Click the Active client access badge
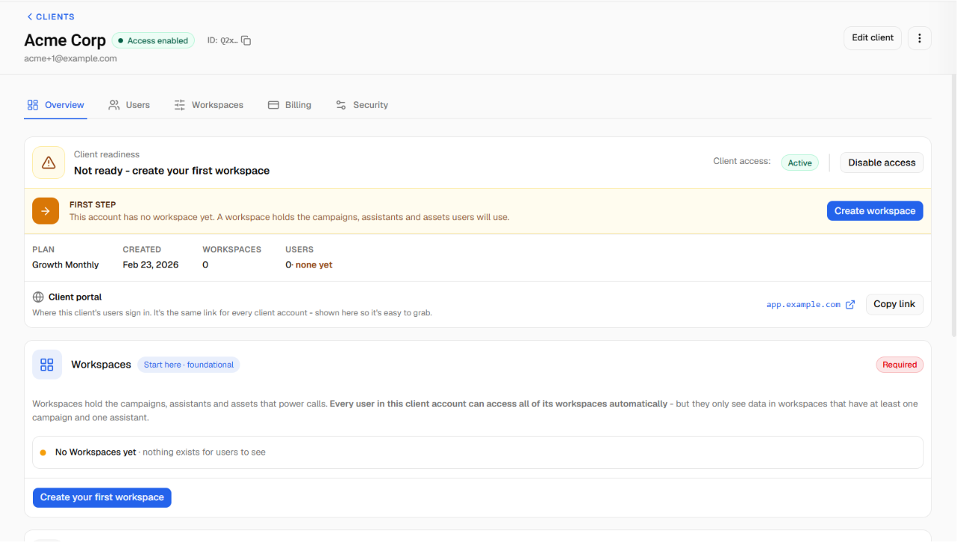957x542 pixels. pos(799,163)
